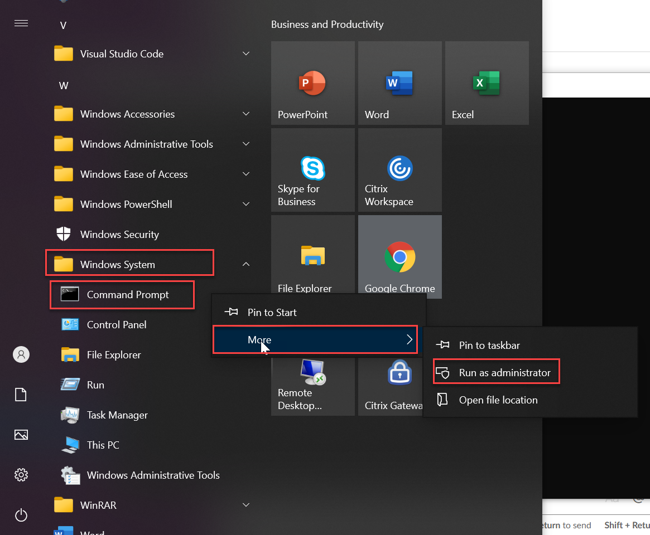The height and width of the screenshot is (535, 650).
Task: Open the PowerPoint tile
Action: (x=312, y=84)
